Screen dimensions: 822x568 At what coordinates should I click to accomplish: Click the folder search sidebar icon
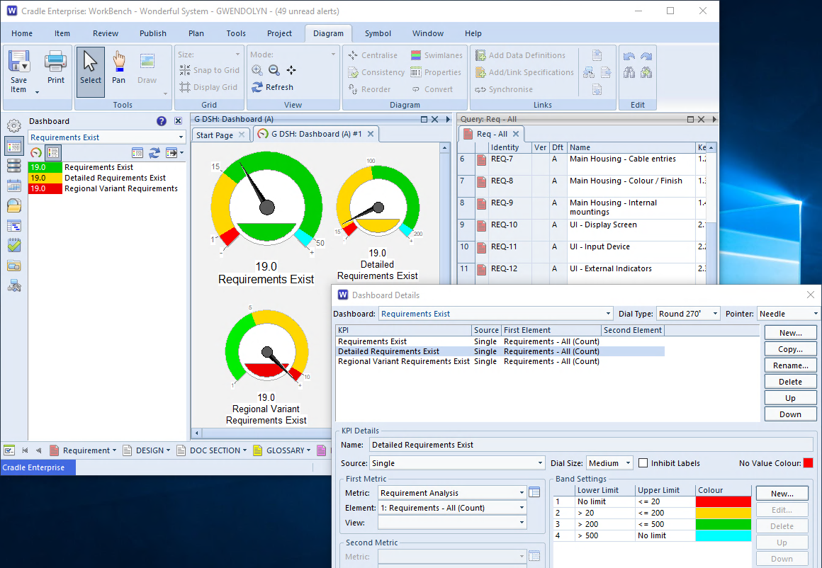(14, 205)
